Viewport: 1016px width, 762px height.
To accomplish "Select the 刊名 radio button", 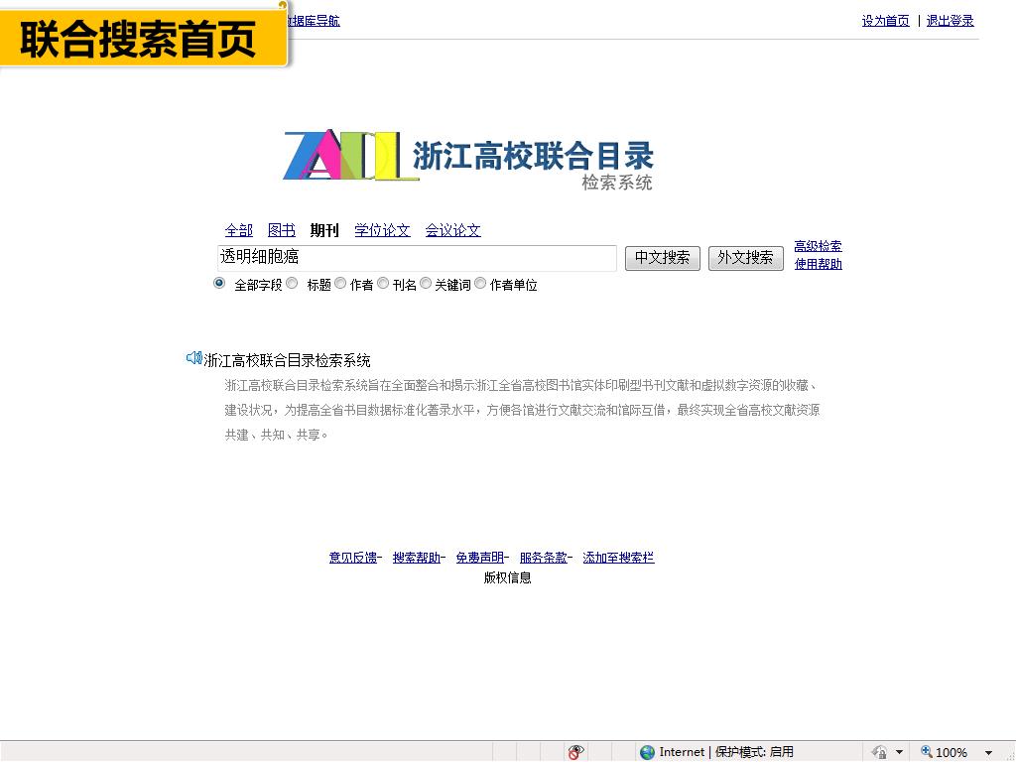I will click(384, 283).
